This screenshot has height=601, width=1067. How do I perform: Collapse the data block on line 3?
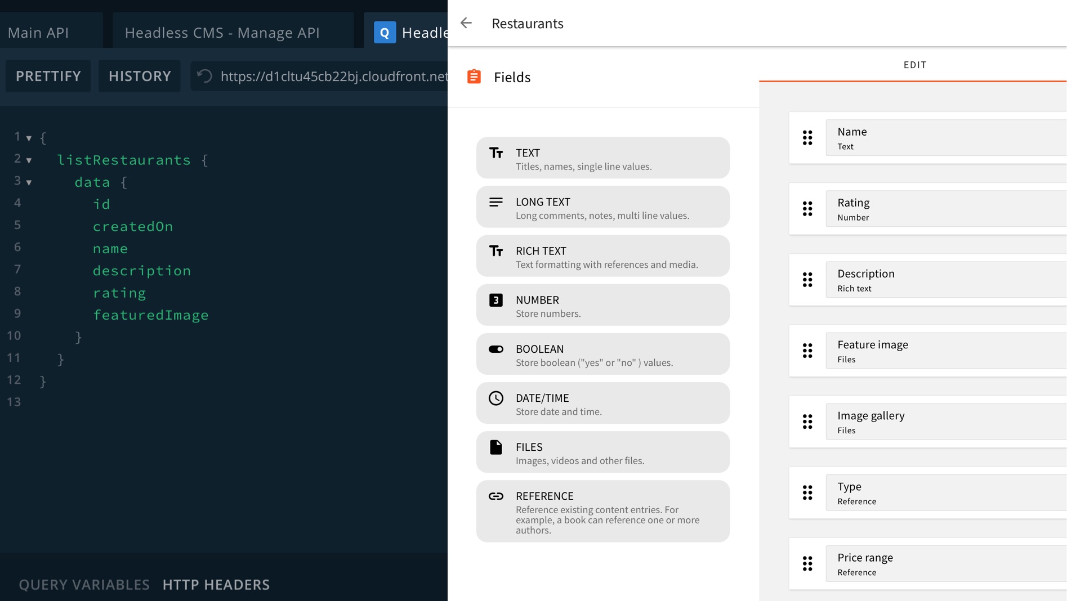coord(29,182)
